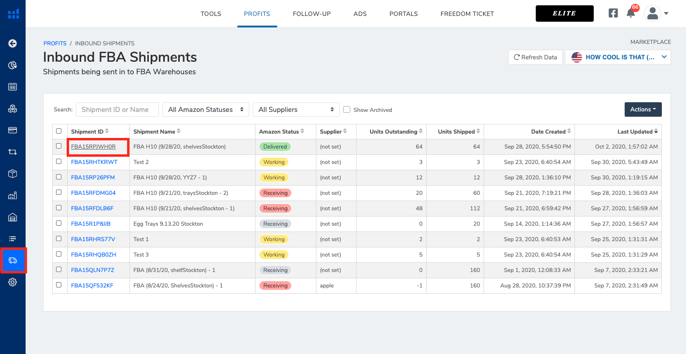Tick checkbox for shipment FBA15RHTKRWT
This screenshot has width=686, height=354.
pos(59,162)
